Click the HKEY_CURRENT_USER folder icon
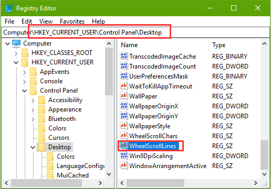This screenshot has height=189, width=271. [x=25, y=62]
